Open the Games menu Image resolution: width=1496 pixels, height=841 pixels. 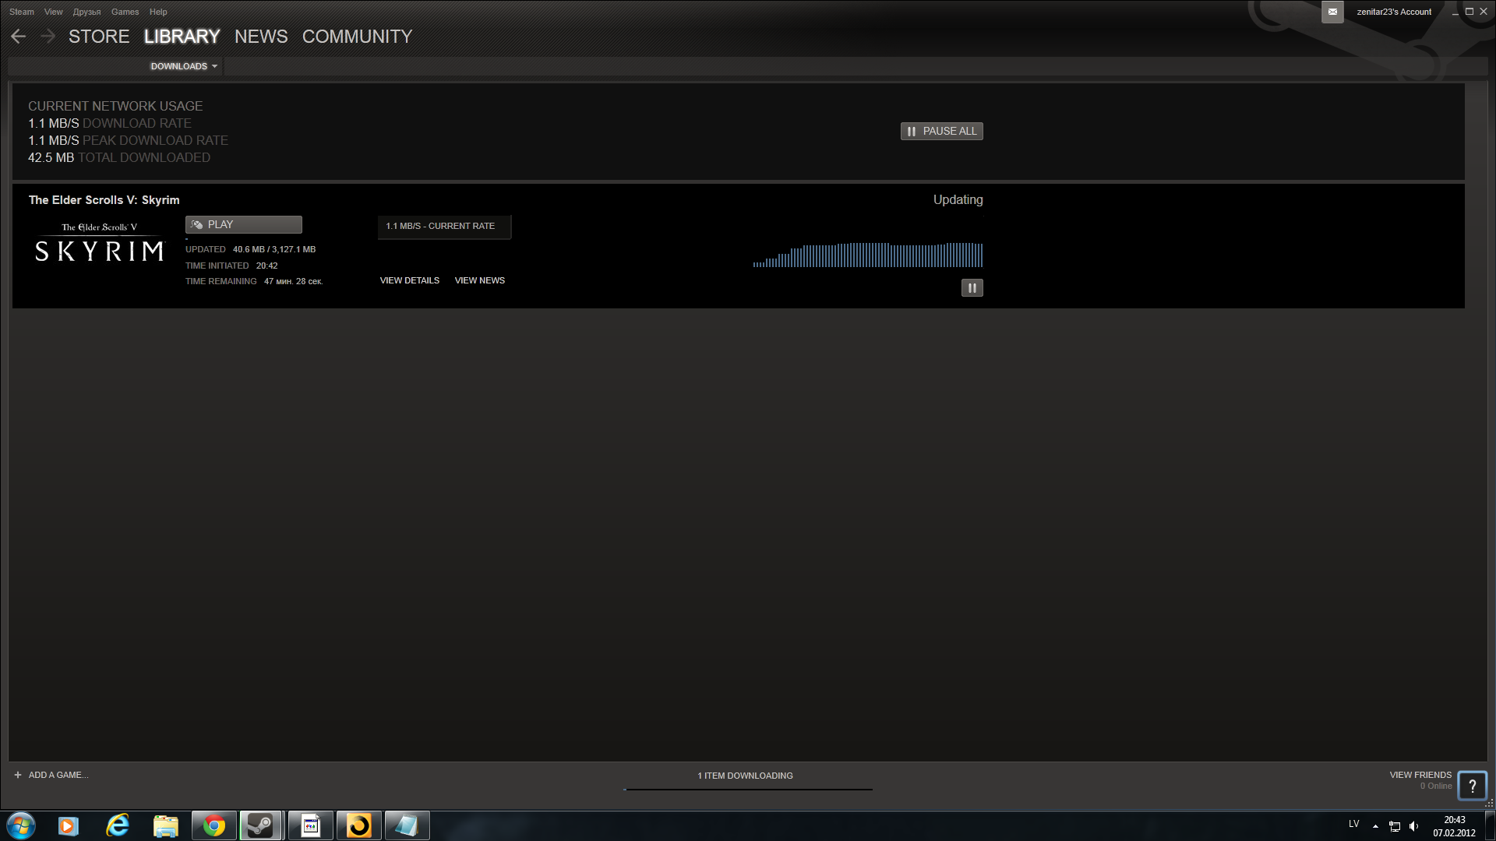(x=125, y=12)
